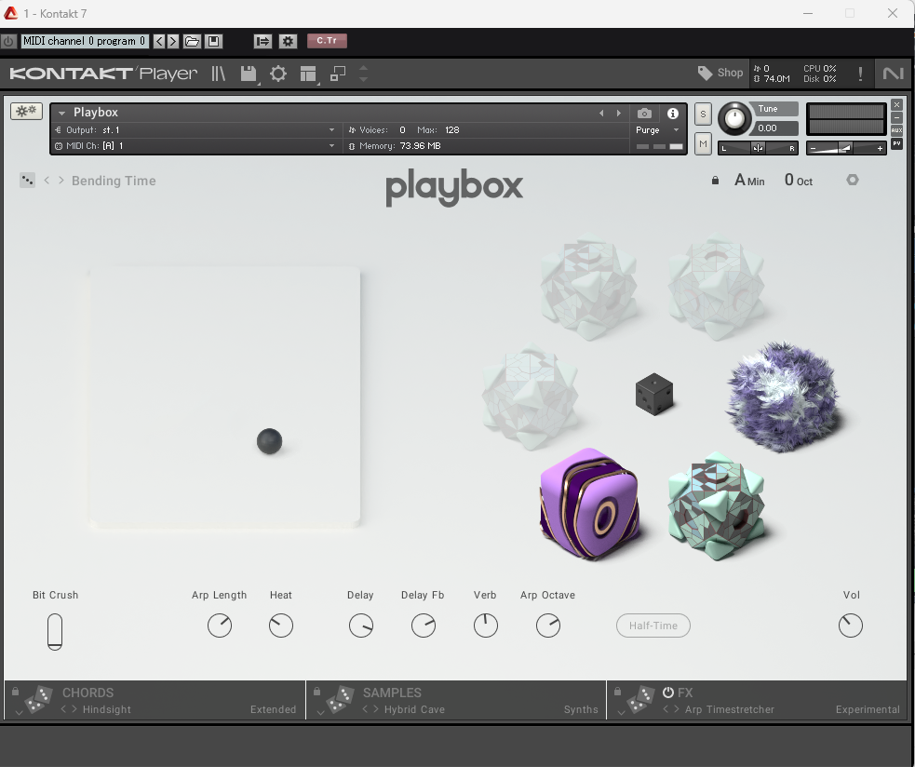Toggle the FX section lock
The image size is (915, 767).
tap(617, 691)
